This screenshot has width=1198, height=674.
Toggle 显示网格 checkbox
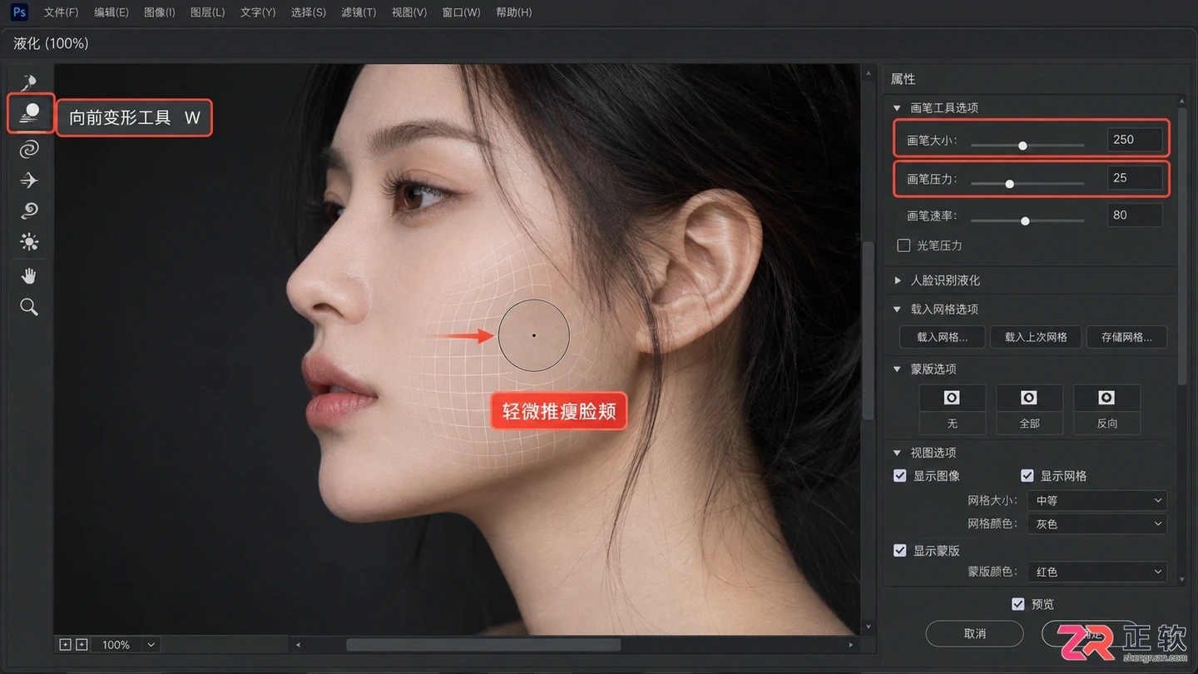click(x=1027, y=476)
